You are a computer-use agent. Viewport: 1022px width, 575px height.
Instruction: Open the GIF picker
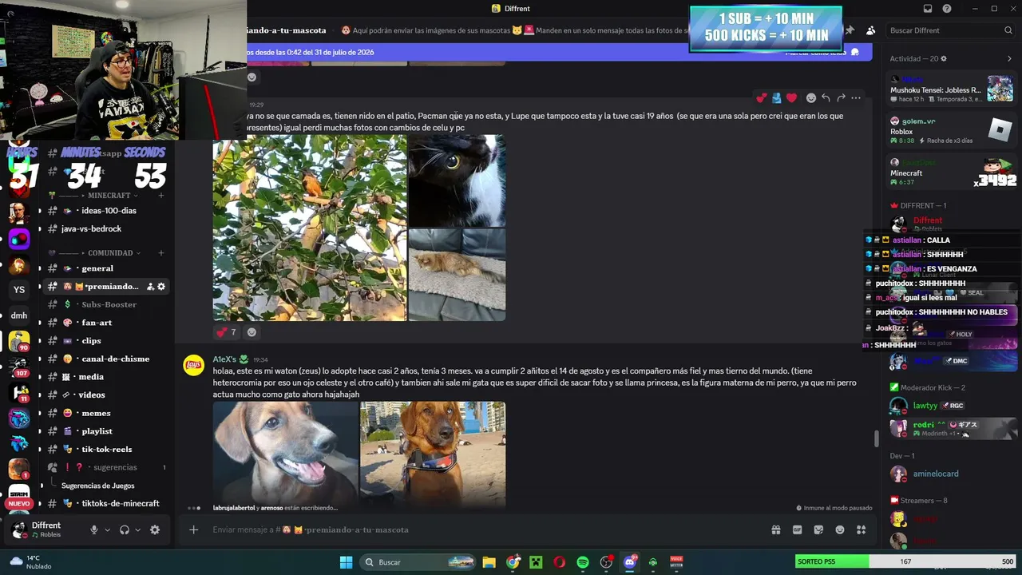click(797, 529)
